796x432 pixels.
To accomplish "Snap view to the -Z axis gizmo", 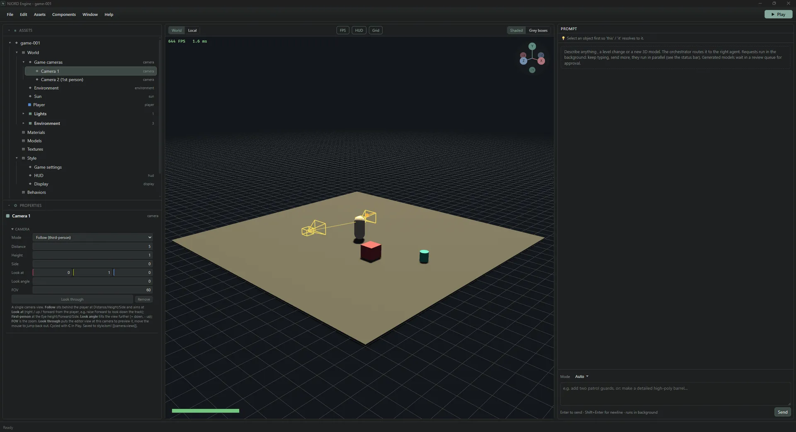I will 541,55.
